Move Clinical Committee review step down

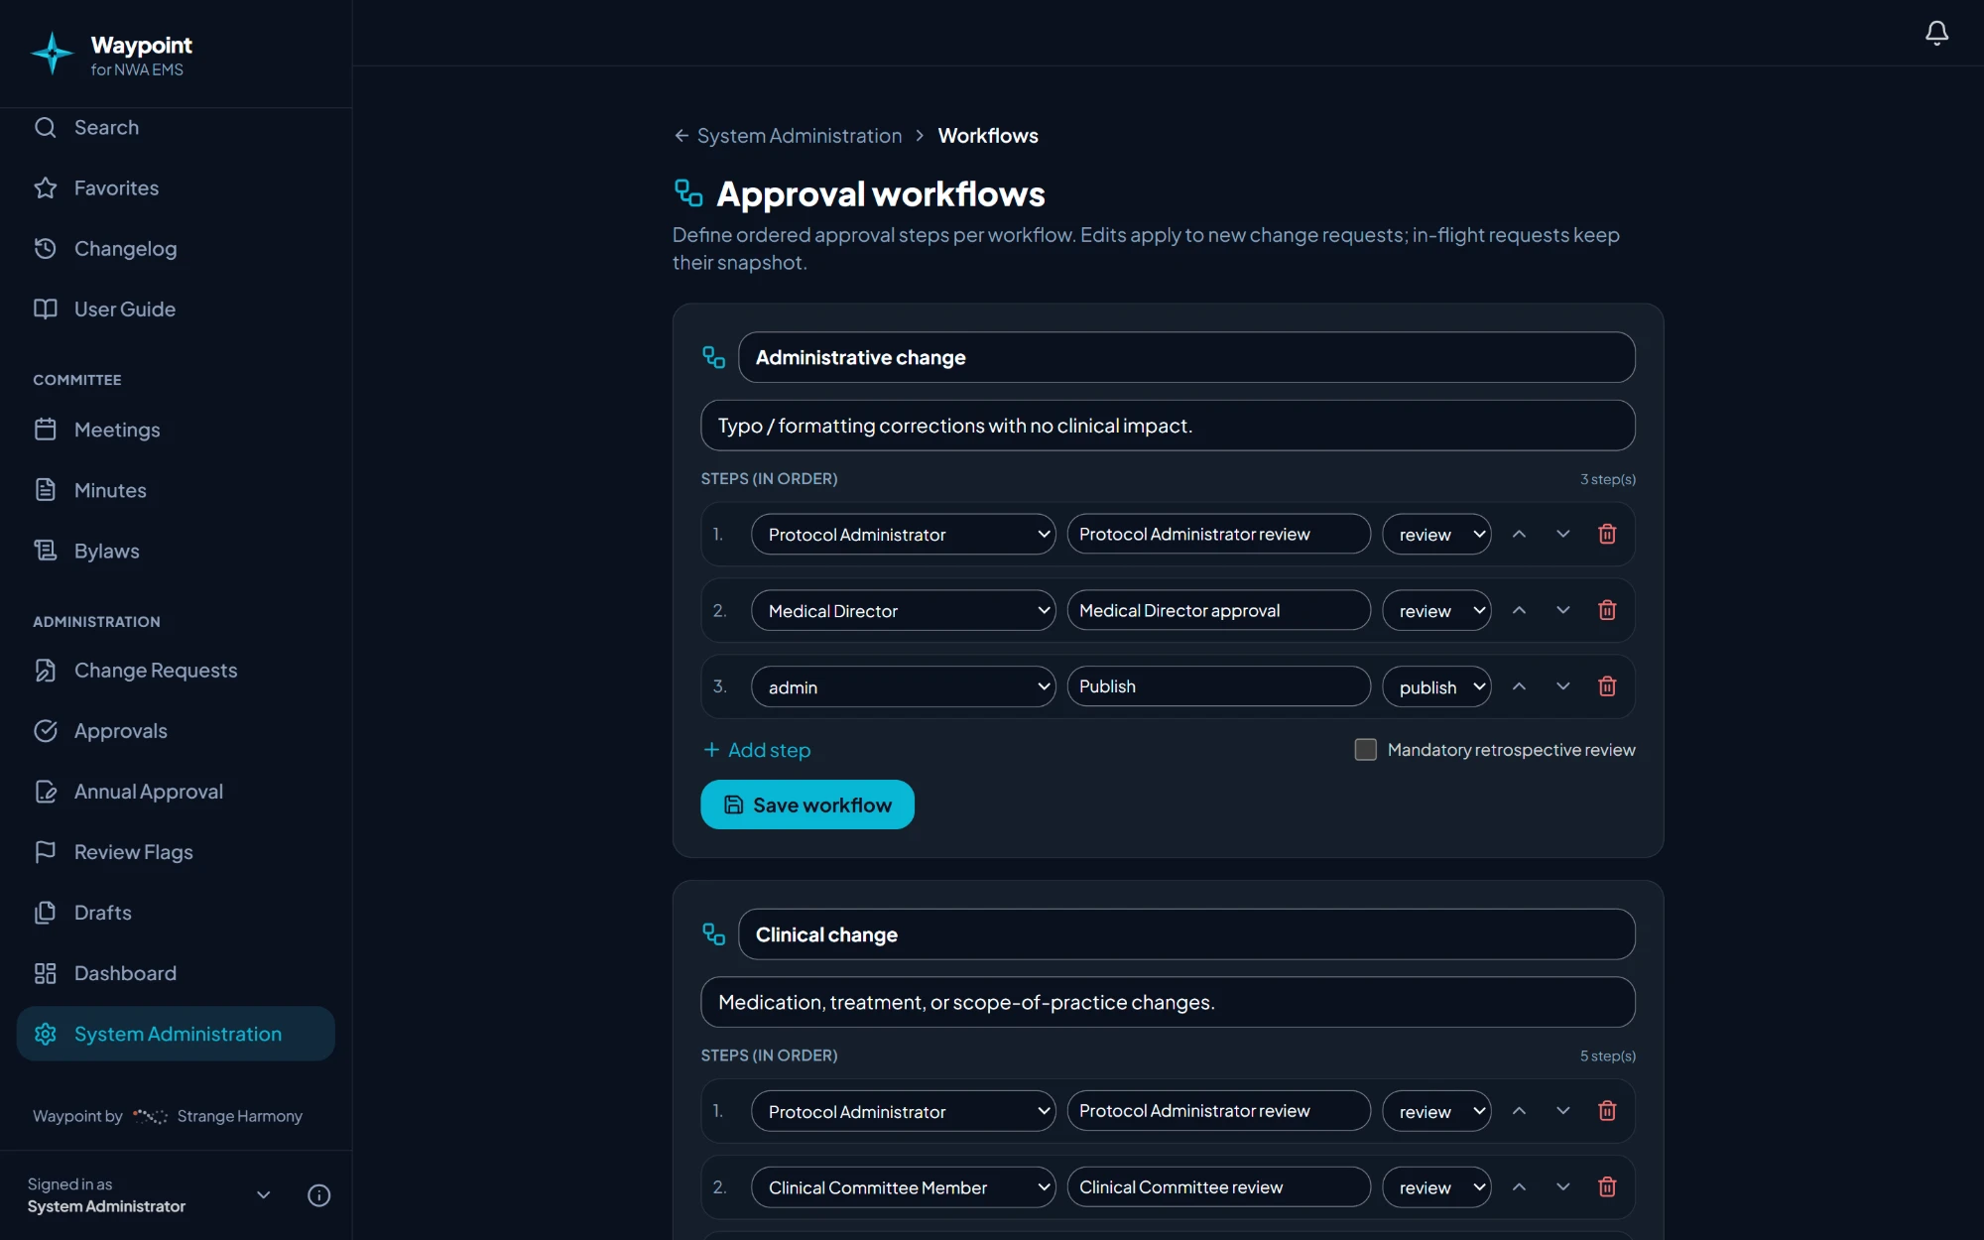click(x=1563, y=1186)
